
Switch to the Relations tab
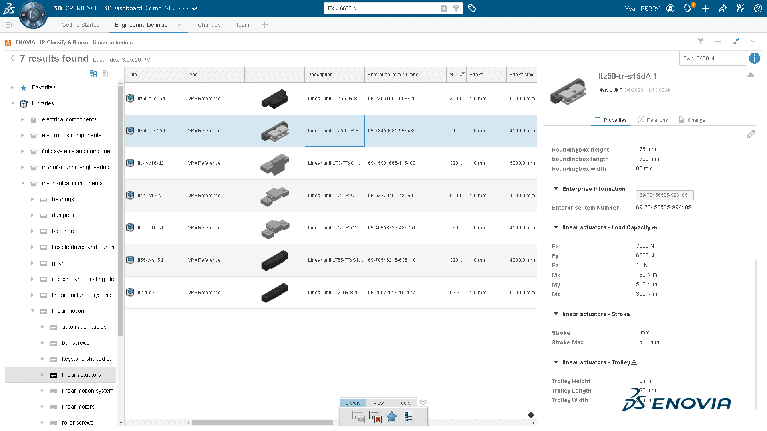[652, 120]
